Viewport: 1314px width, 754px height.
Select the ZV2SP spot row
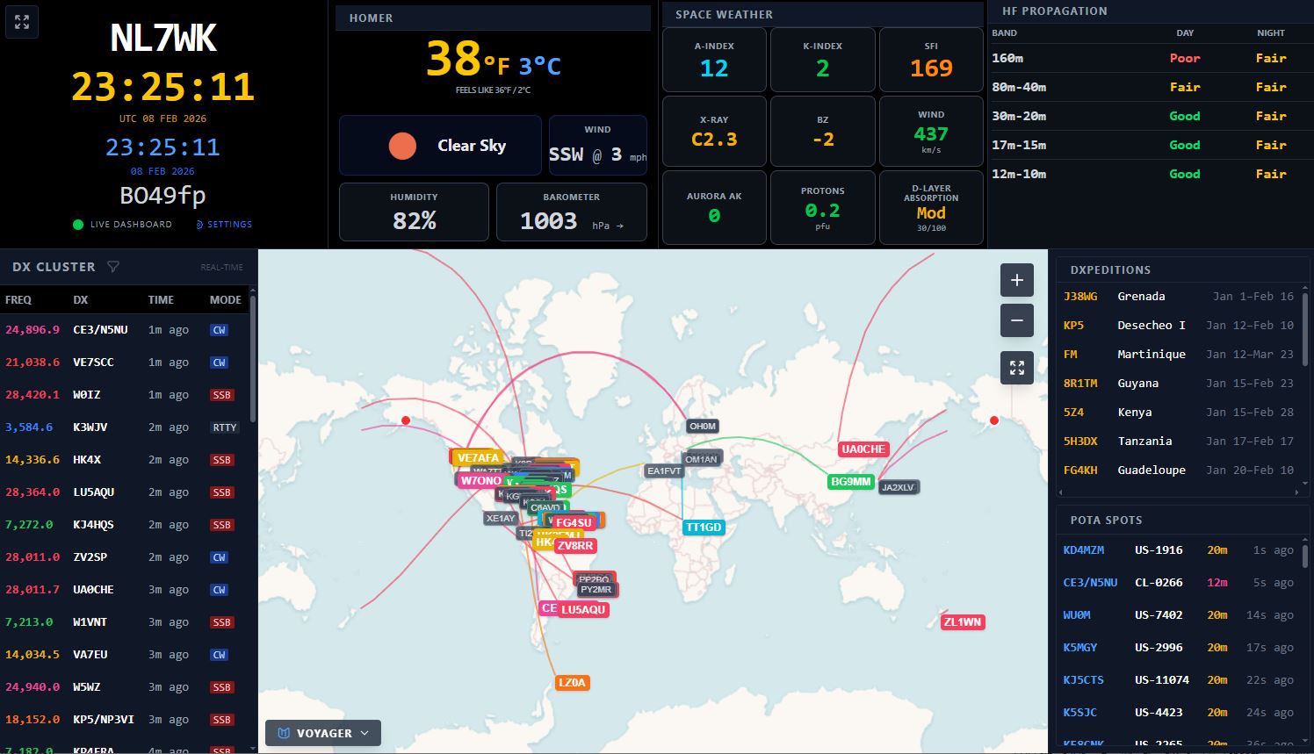[x=125, y=557]
